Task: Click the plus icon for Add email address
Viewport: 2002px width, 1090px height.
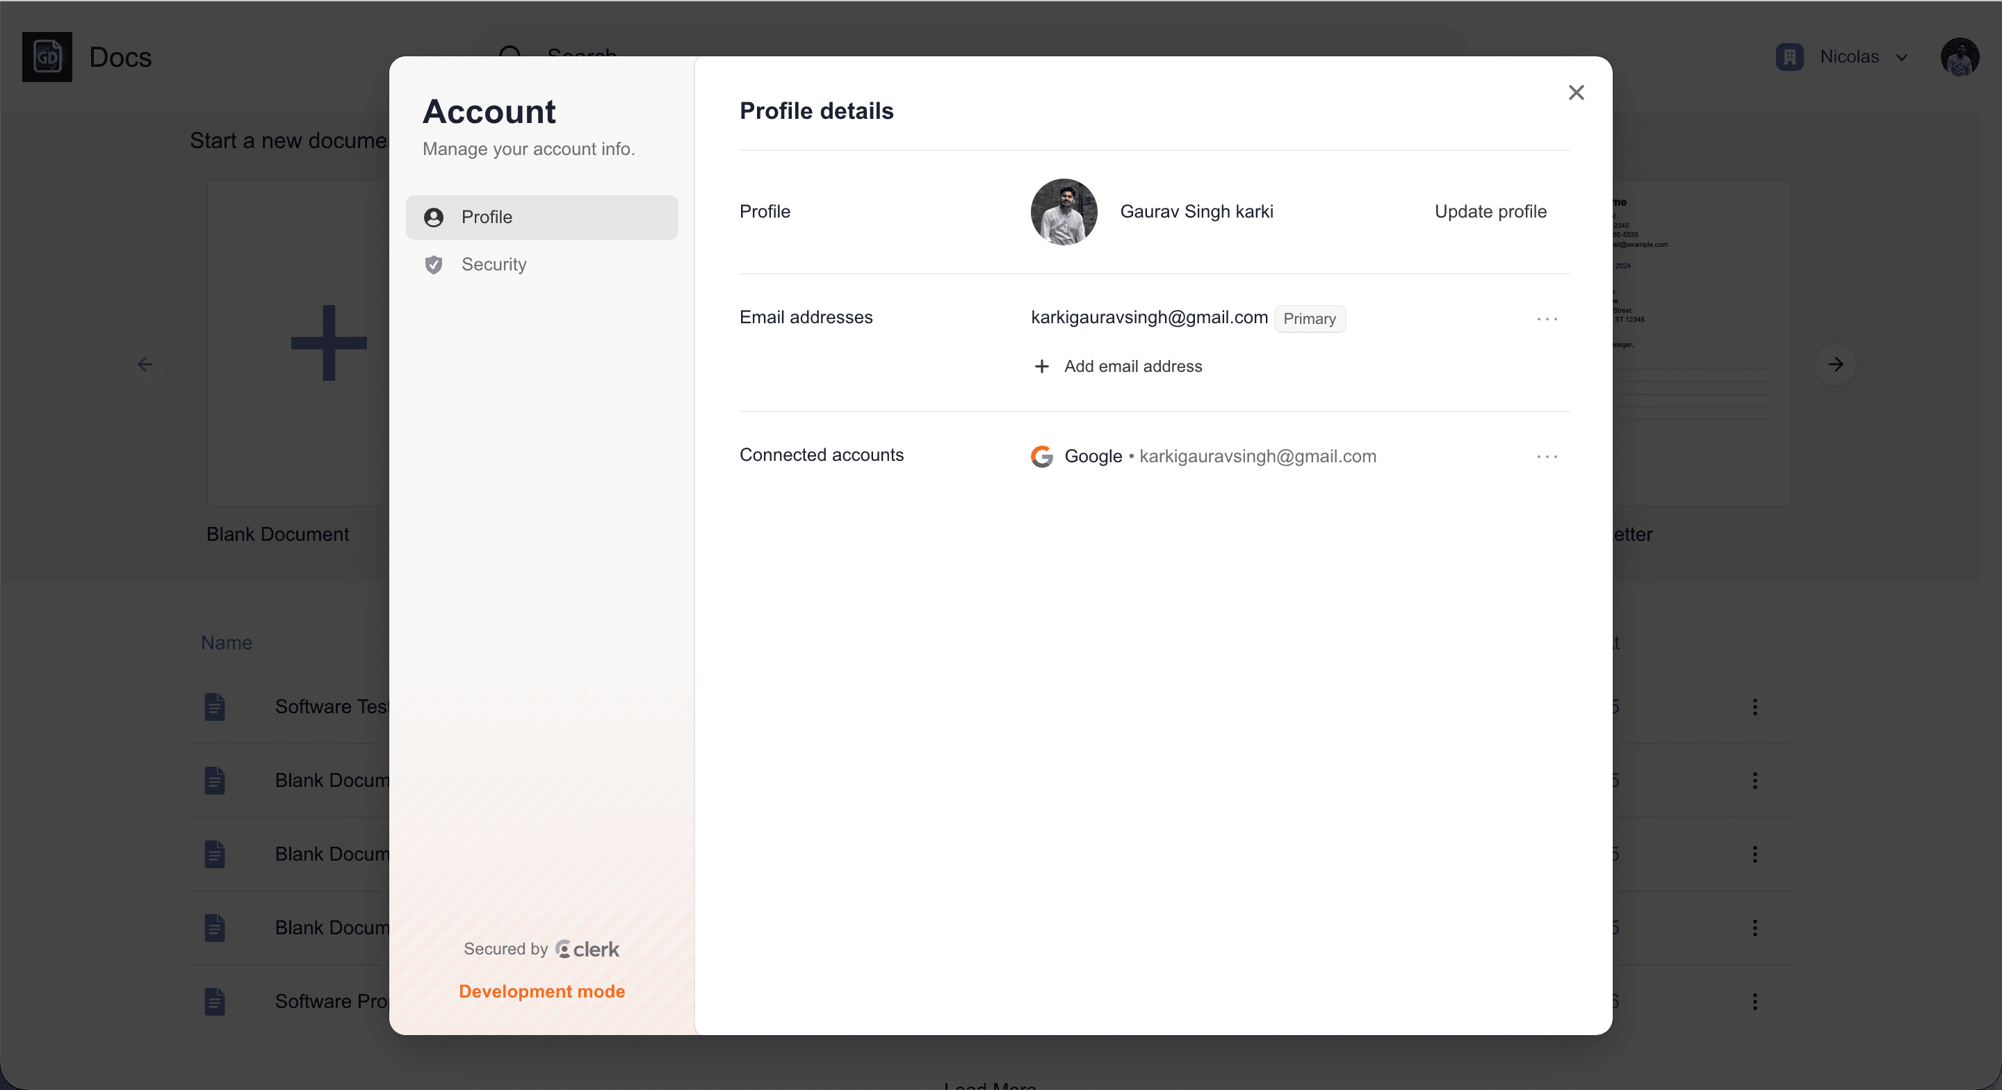Action: [x=1041, y=366]
